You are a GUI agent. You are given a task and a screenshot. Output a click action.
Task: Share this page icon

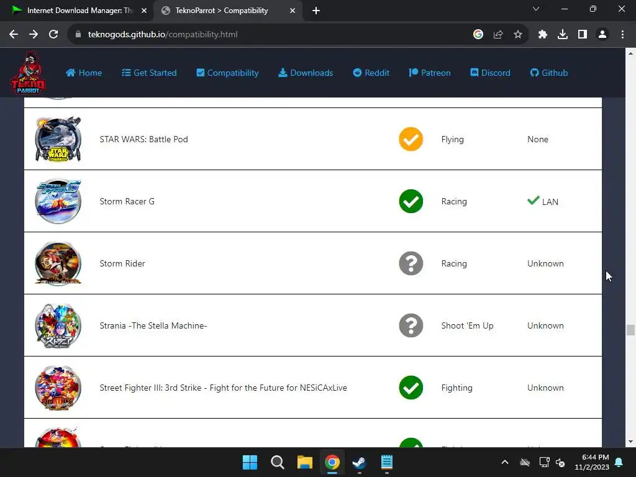coord(498,35)
